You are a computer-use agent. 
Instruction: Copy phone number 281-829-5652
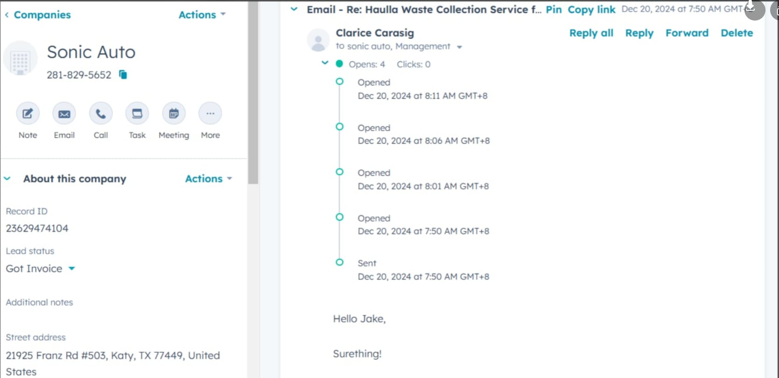123,75
